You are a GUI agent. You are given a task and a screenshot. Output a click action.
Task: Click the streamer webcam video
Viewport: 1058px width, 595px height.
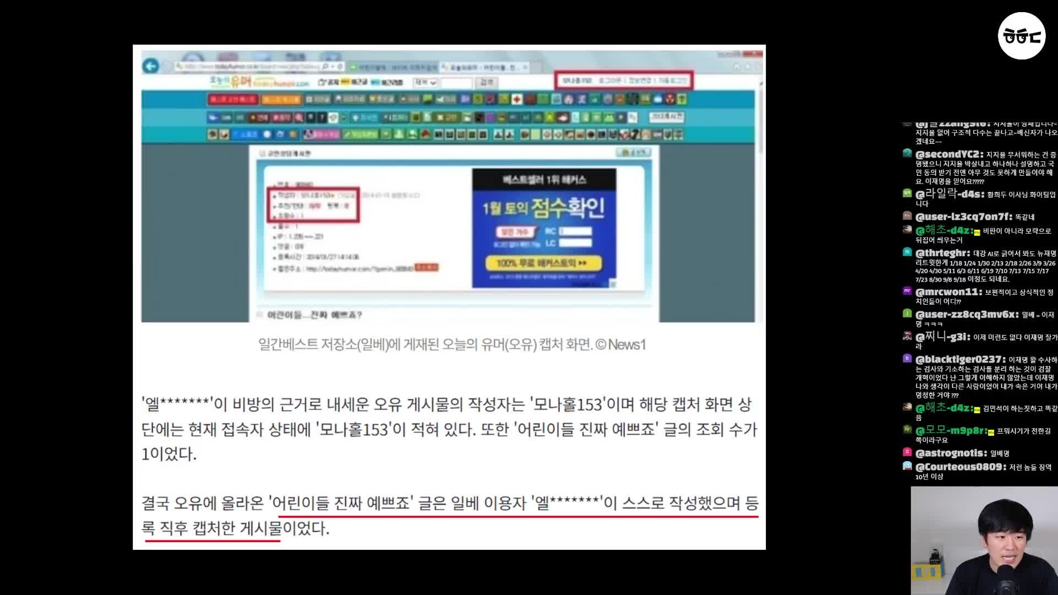click(984, 540)
